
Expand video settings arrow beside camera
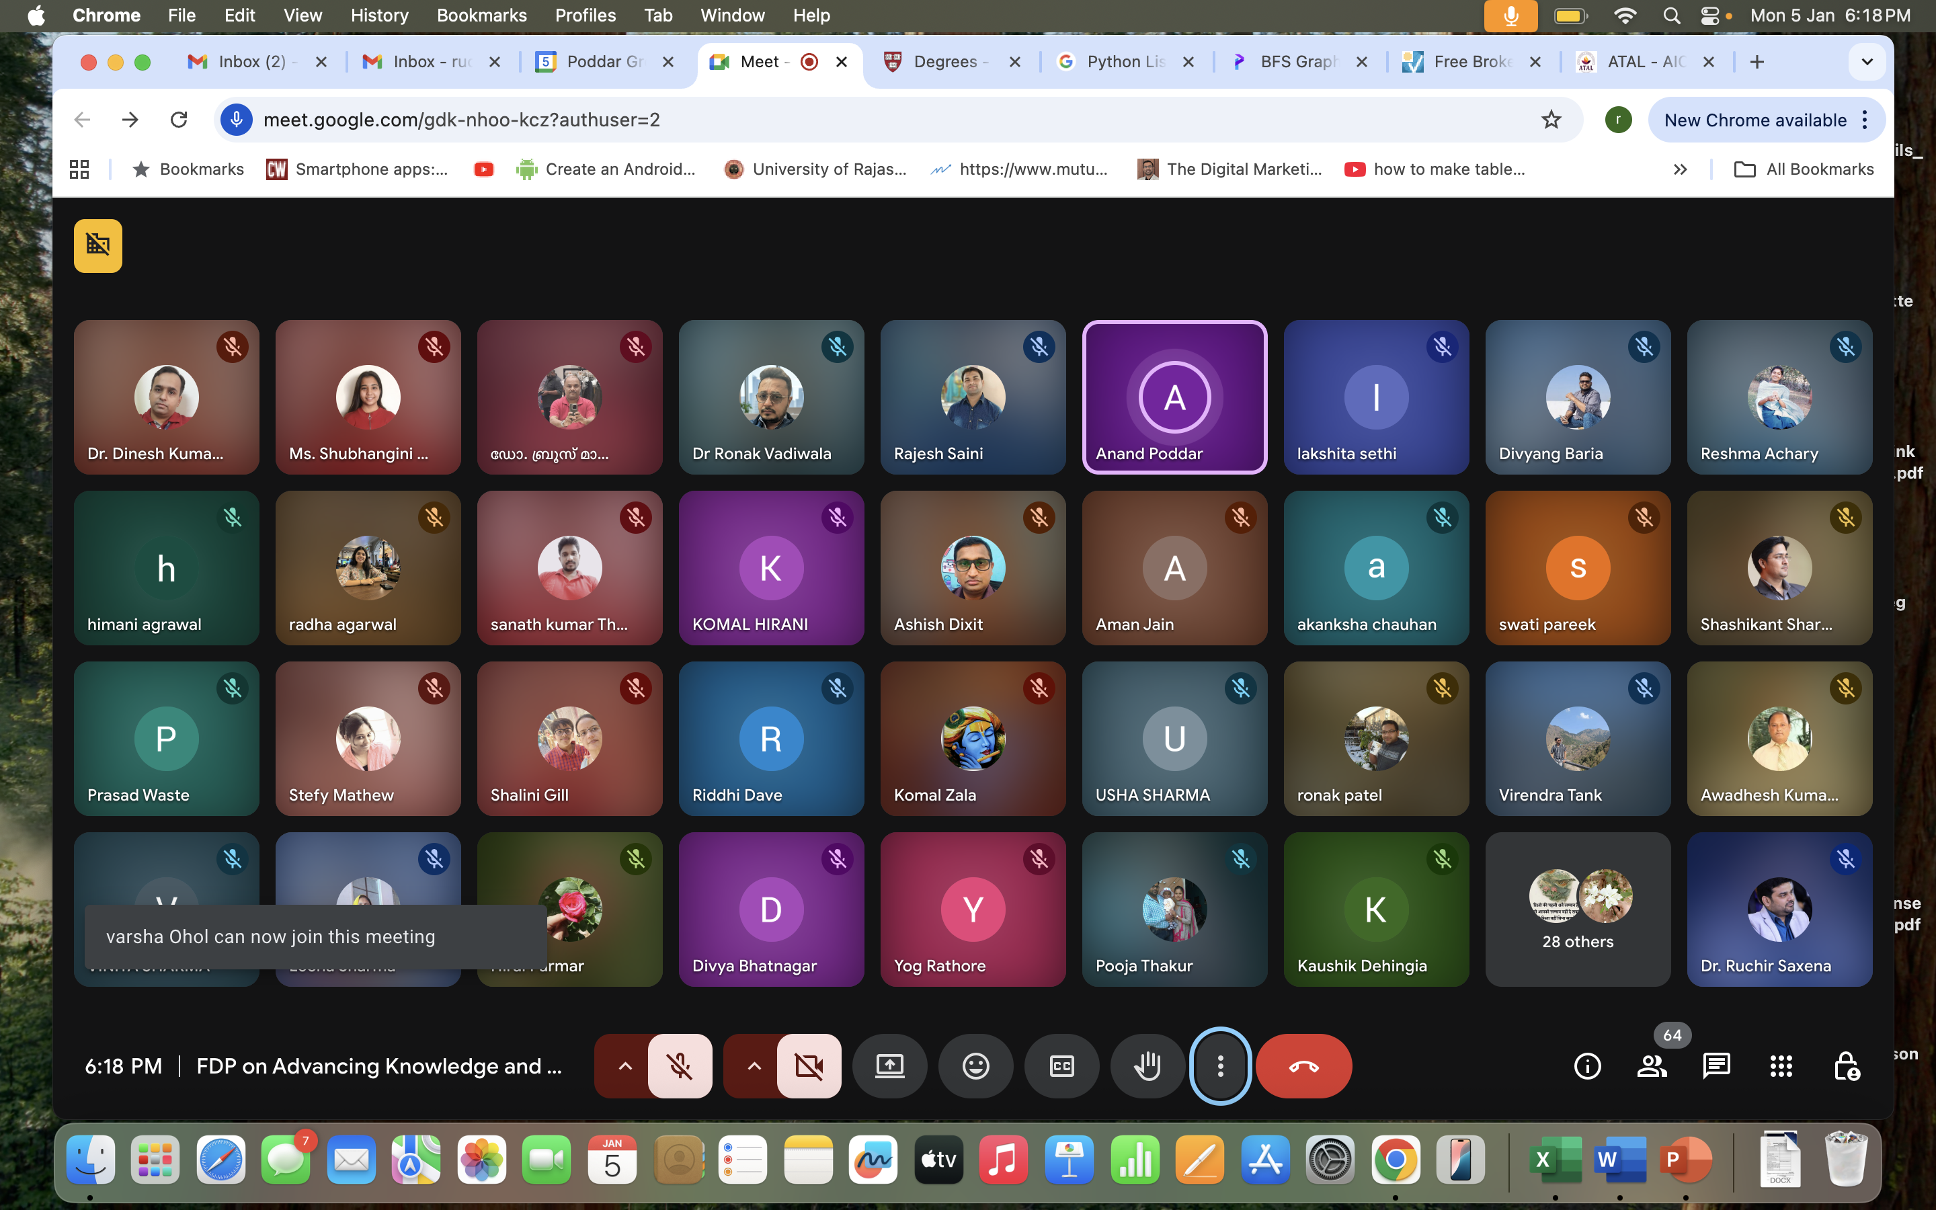tap(754, 1066)
